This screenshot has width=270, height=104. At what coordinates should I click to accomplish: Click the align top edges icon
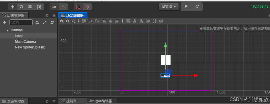click(x=84, y=21)
